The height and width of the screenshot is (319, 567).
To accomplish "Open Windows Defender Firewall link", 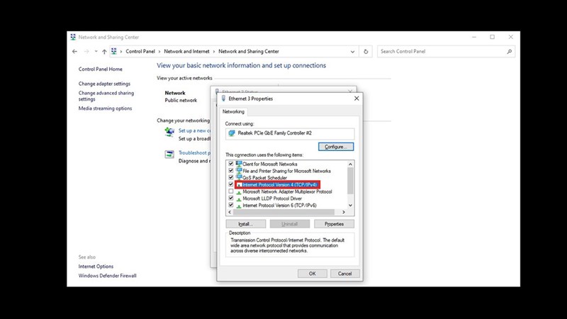I will pyautogui.click(x=108, y=276).
